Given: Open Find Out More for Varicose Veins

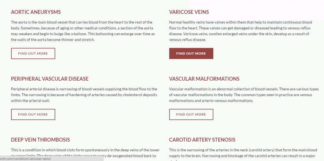Looking at the screenshot, I should tap(191, 53).
